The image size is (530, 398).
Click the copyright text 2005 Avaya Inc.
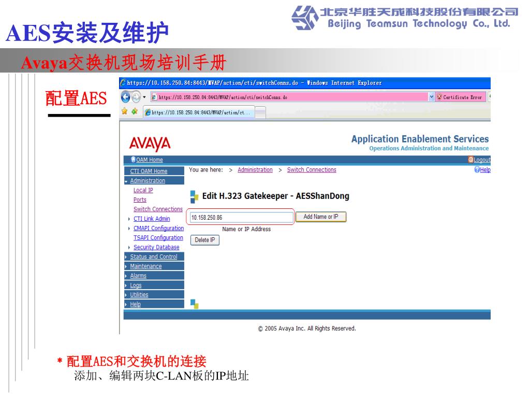click(307, 328)
